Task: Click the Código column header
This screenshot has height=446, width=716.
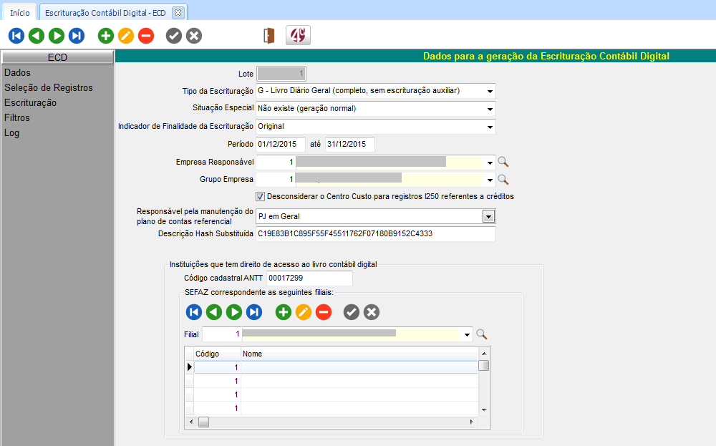Action: tap(218, 354)
